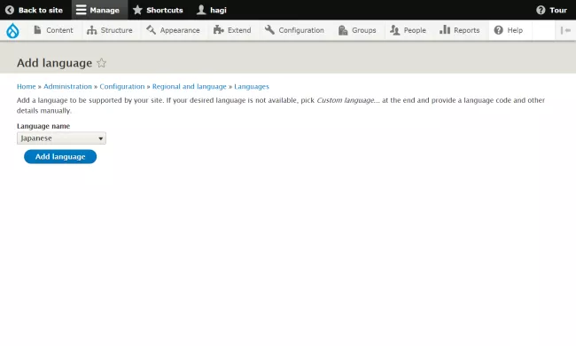The image size is (576, 346).
Task: Start the Tour
Action: [551, 10]
